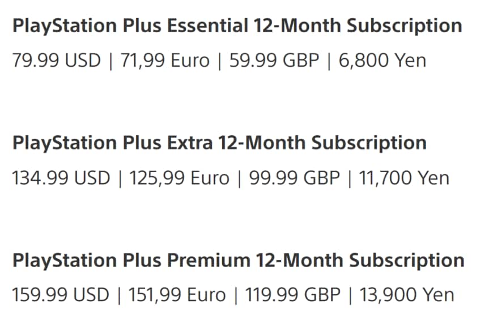The height and width of the screenshot is (330, 493).
Task: Pick the 151,99 Euro Premium price
Action: (176, 295)
